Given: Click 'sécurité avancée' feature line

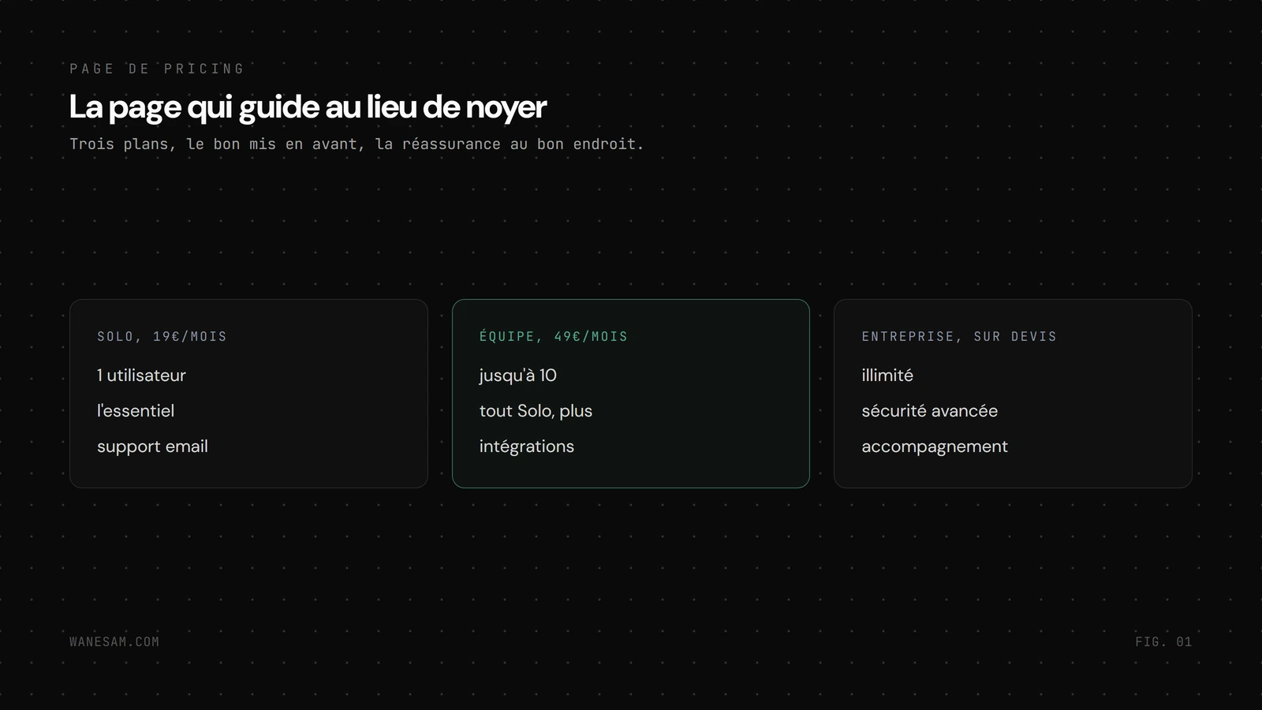Looking at the screenshot, I should tap(930, 411).
